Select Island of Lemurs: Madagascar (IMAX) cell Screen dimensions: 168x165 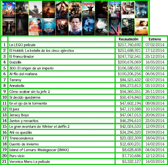[x=61, y=150]
